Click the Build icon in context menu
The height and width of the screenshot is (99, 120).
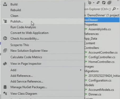coord(5,4)
